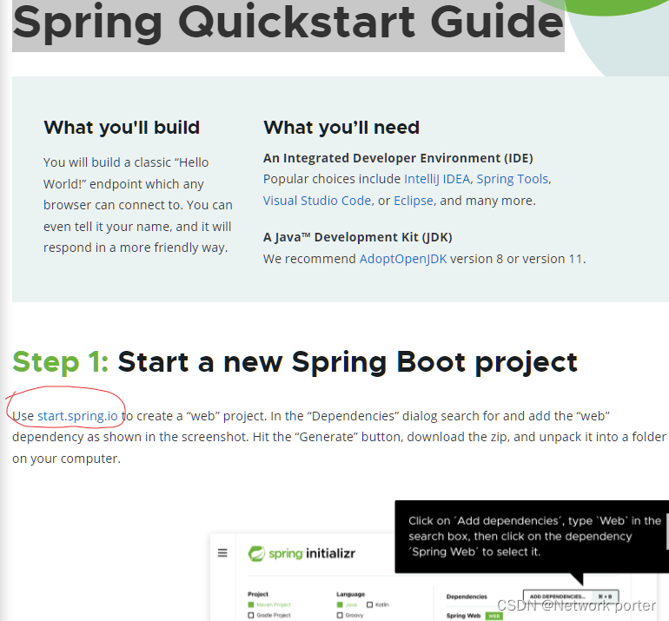
Task: Choose the Java language option
Action: 347,604
